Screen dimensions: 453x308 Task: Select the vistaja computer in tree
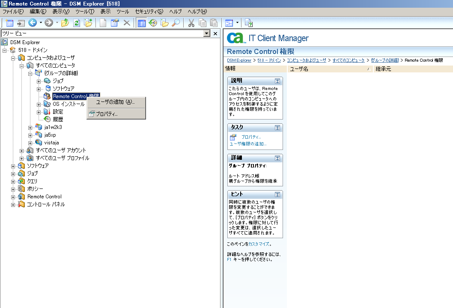click(x=51, y=143)
